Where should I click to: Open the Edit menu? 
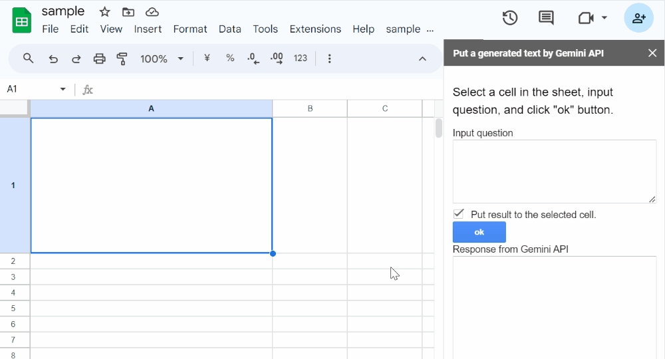79,29
